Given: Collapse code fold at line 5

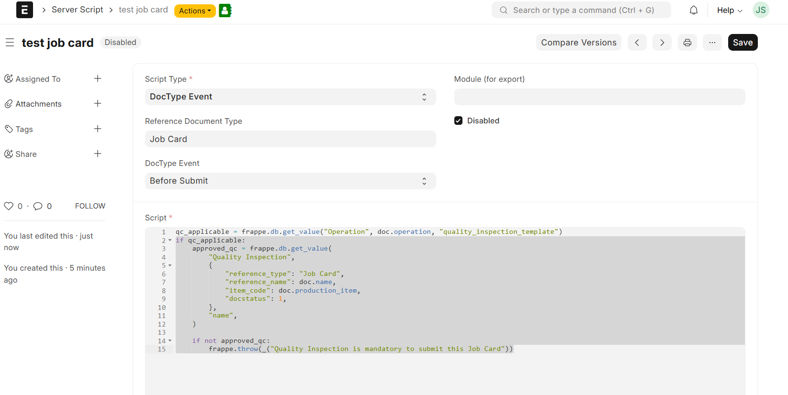Looking at the screenshot, I should coord(170,265).
